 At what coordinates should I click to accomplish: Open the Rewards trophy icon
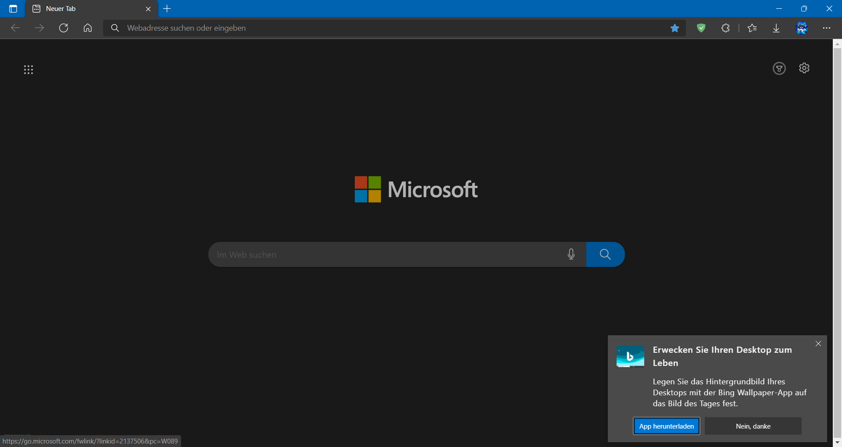(x=779, y=68)
